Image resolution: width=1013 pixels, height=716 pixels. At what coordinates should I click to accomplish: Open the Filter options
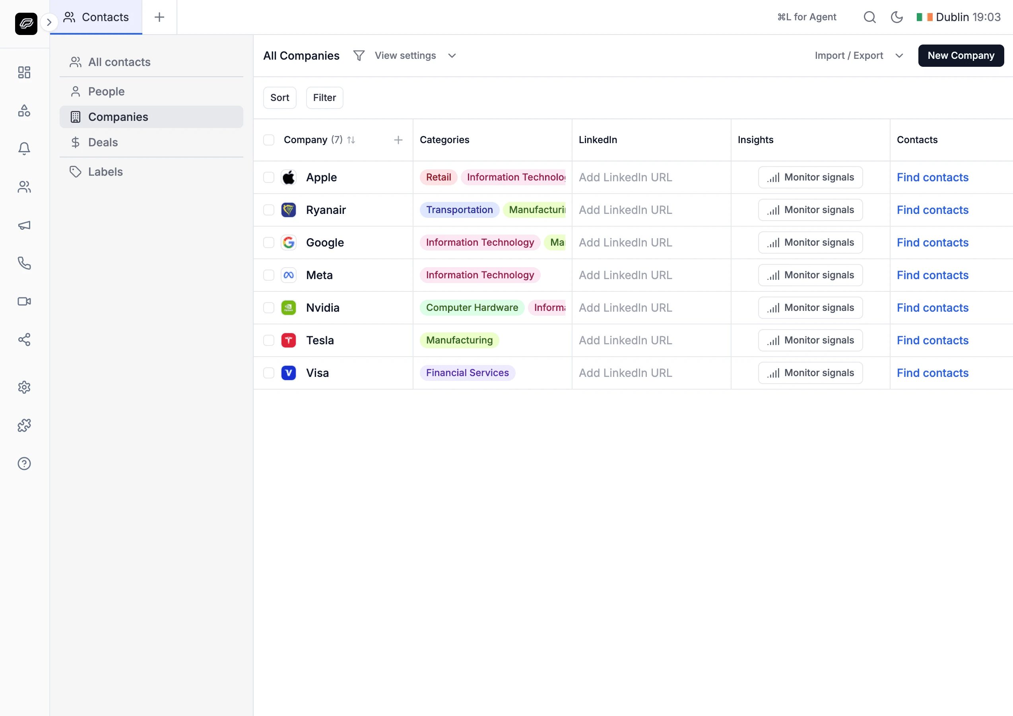point(325,97)
